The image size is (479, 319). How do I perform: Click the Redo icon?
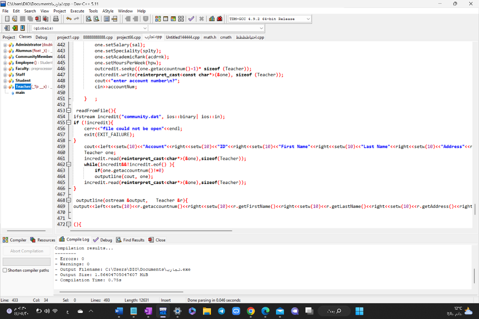click(77, 19)
